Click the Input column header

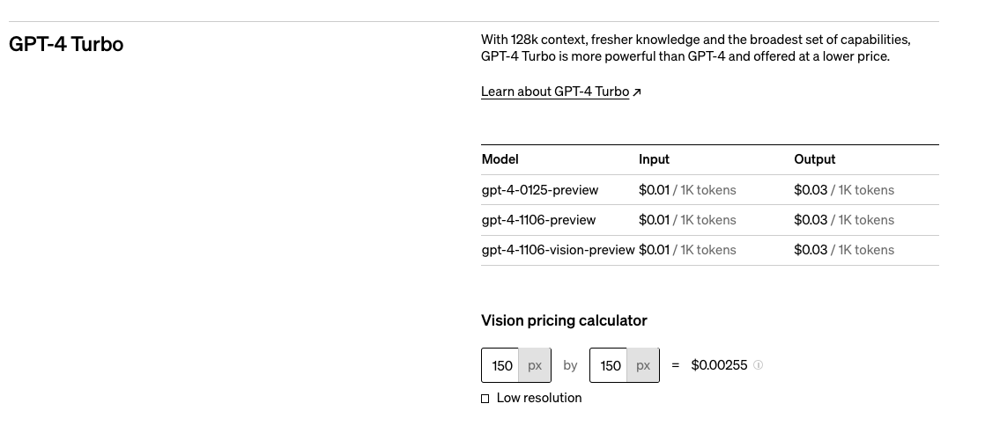[x=654, y=159]
